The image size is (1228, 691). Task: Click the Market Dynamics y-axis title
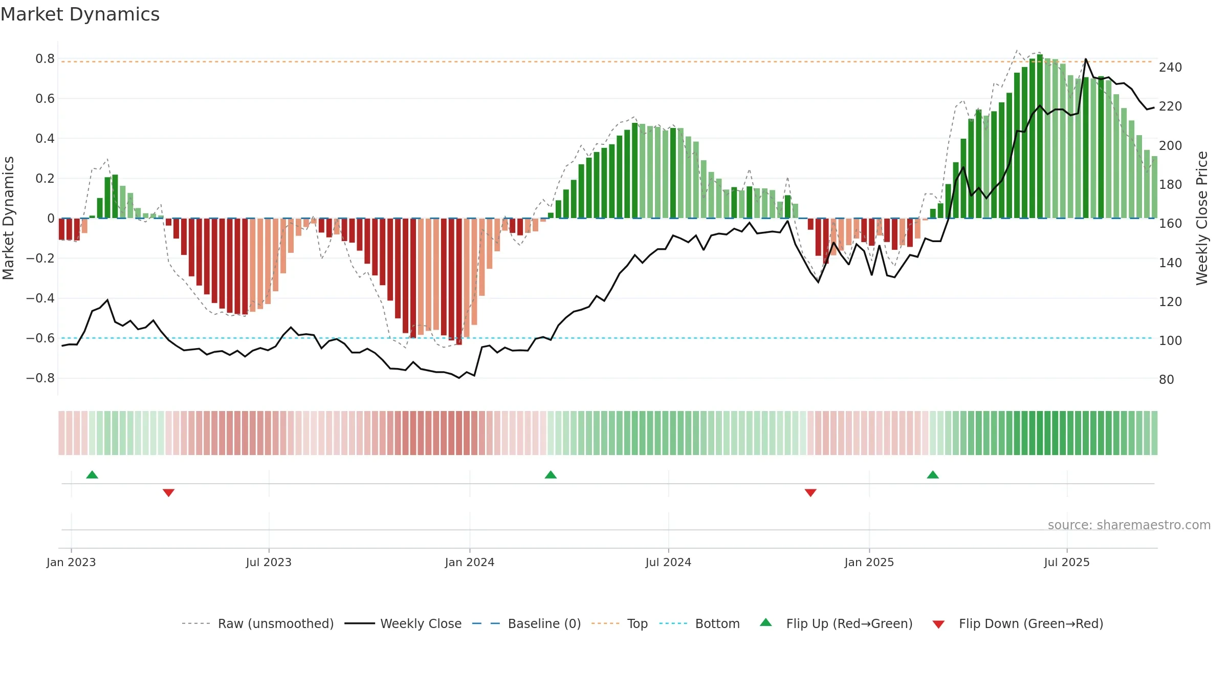[8, 218]
